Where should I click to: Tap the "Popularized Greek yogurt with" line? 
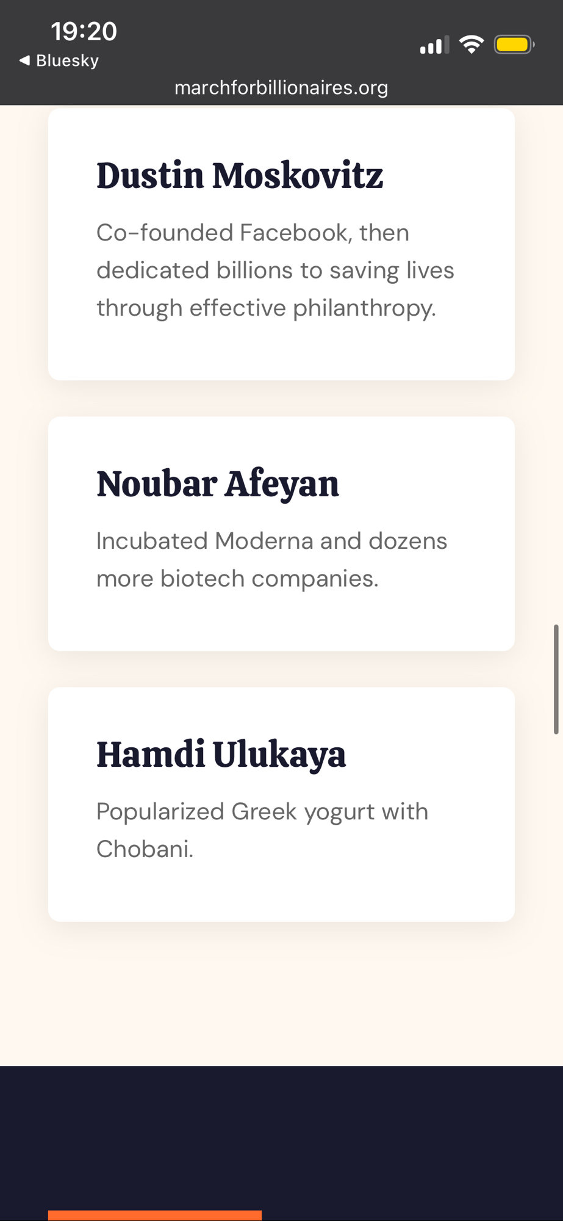pos(262,811)
